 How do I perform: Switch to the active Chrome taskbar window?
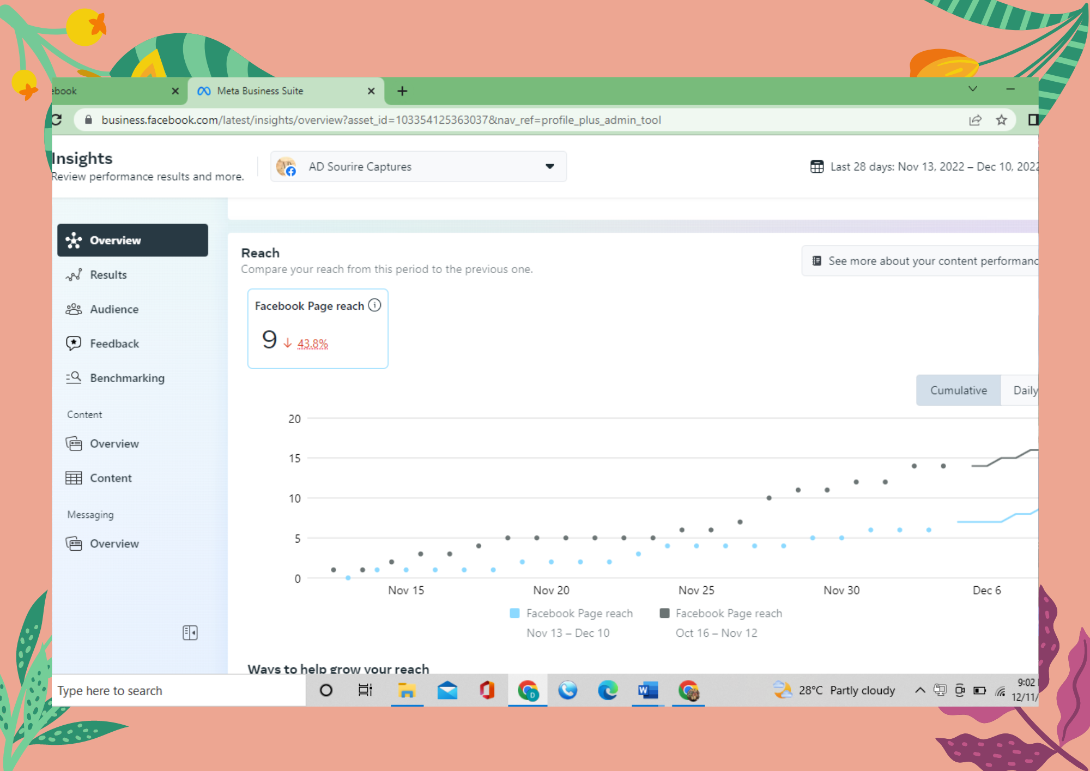[528, 690]
